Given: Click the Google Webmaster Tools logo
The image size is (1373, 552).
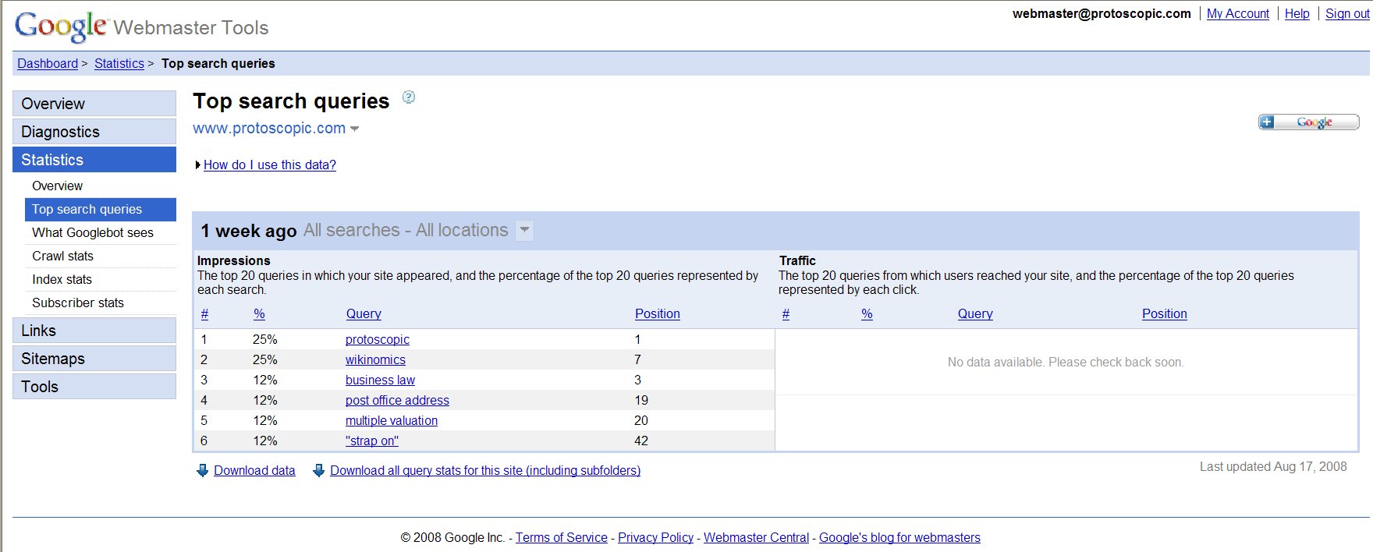Looking at the screenshot, I should (141, 27).
